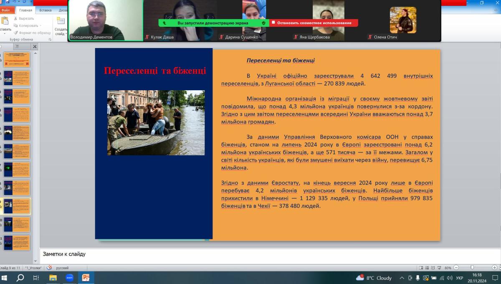Switch slide pane to Outline tab
The width and height of the screenshot is (501, 284).
[17, 47]
